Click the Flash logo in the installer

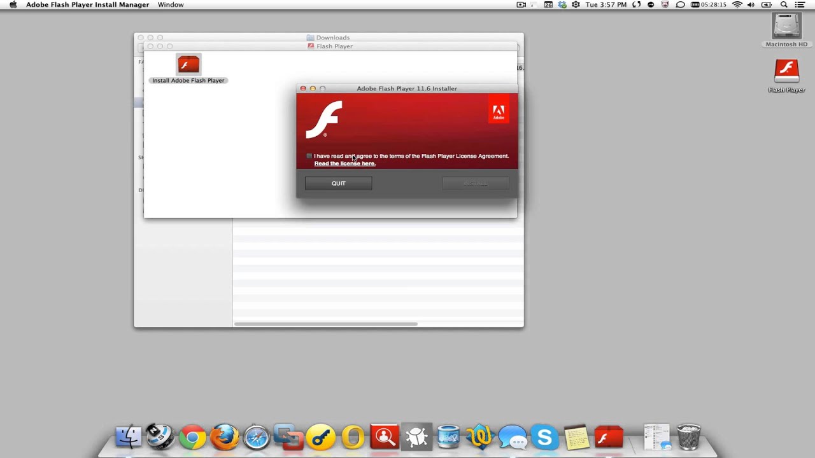(324, 119)
